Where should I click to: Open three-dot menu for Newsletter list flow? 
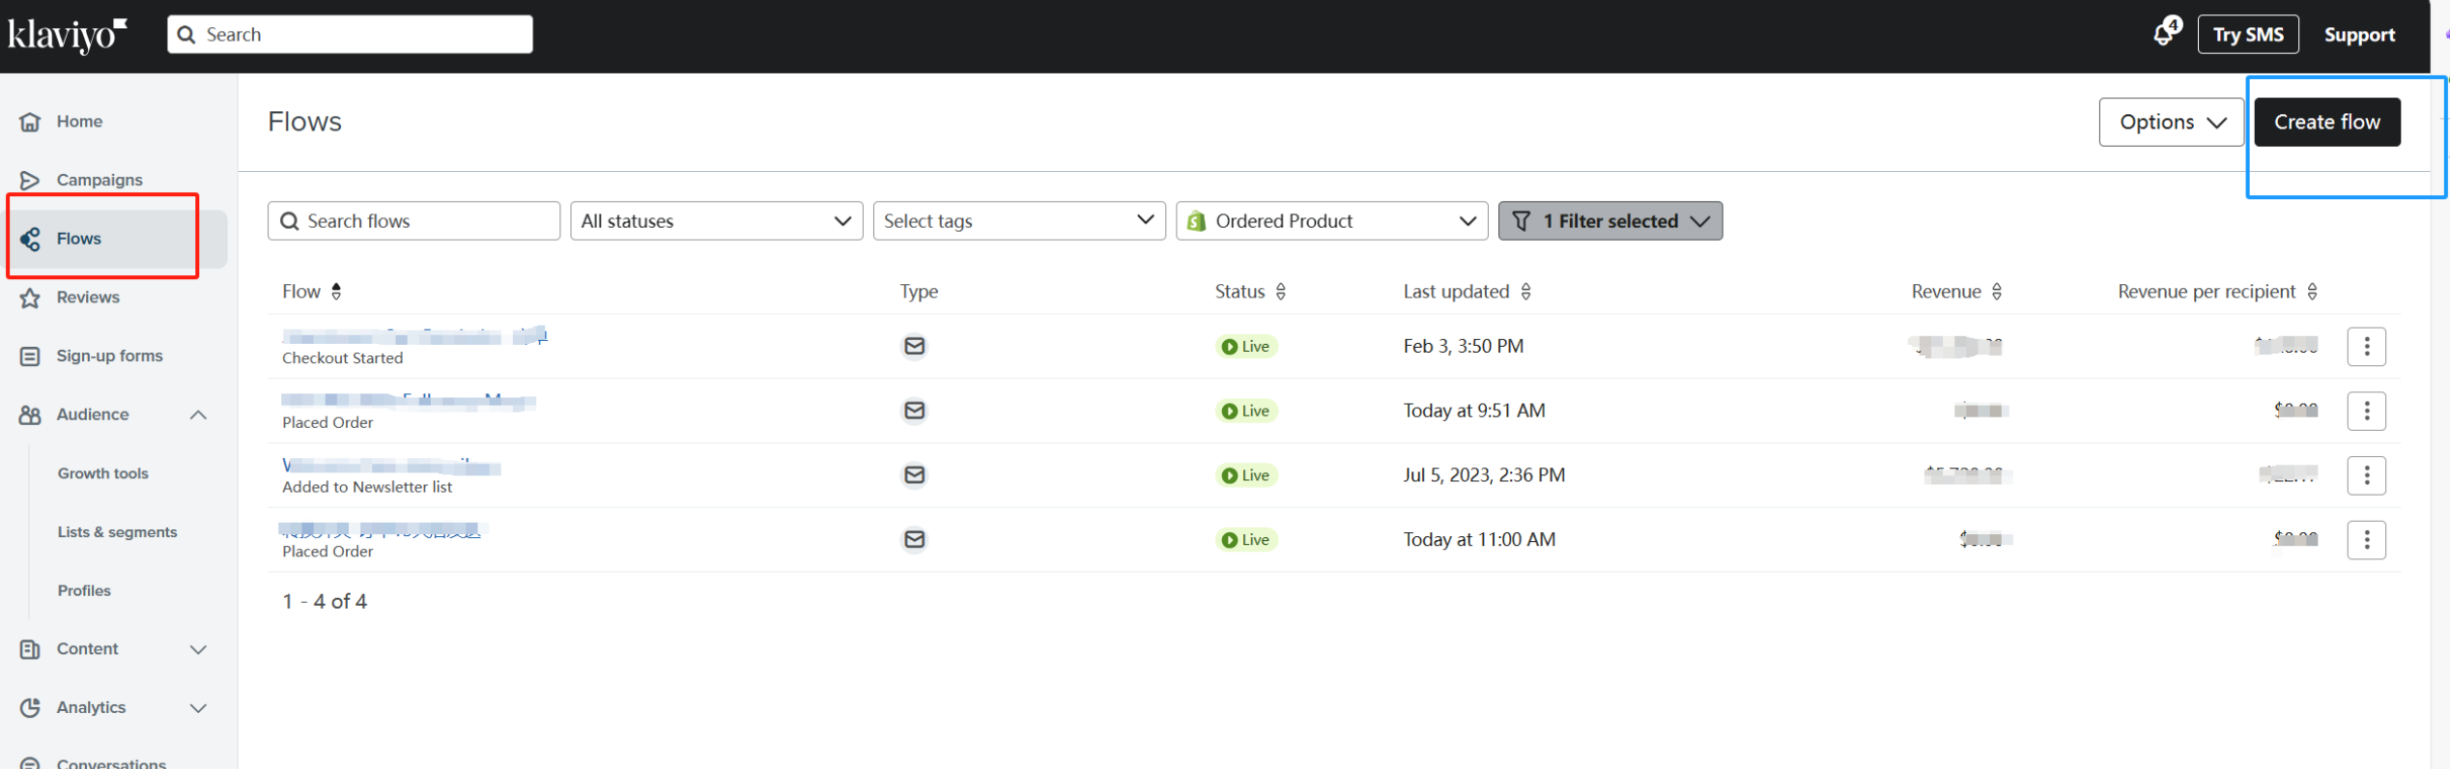[2366, 475]
